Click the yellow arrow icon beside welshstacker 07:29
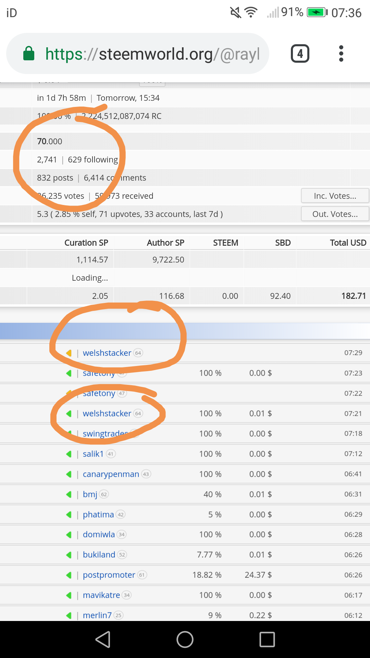The height and width of the screenshot is (658, 370). [69, 353]
